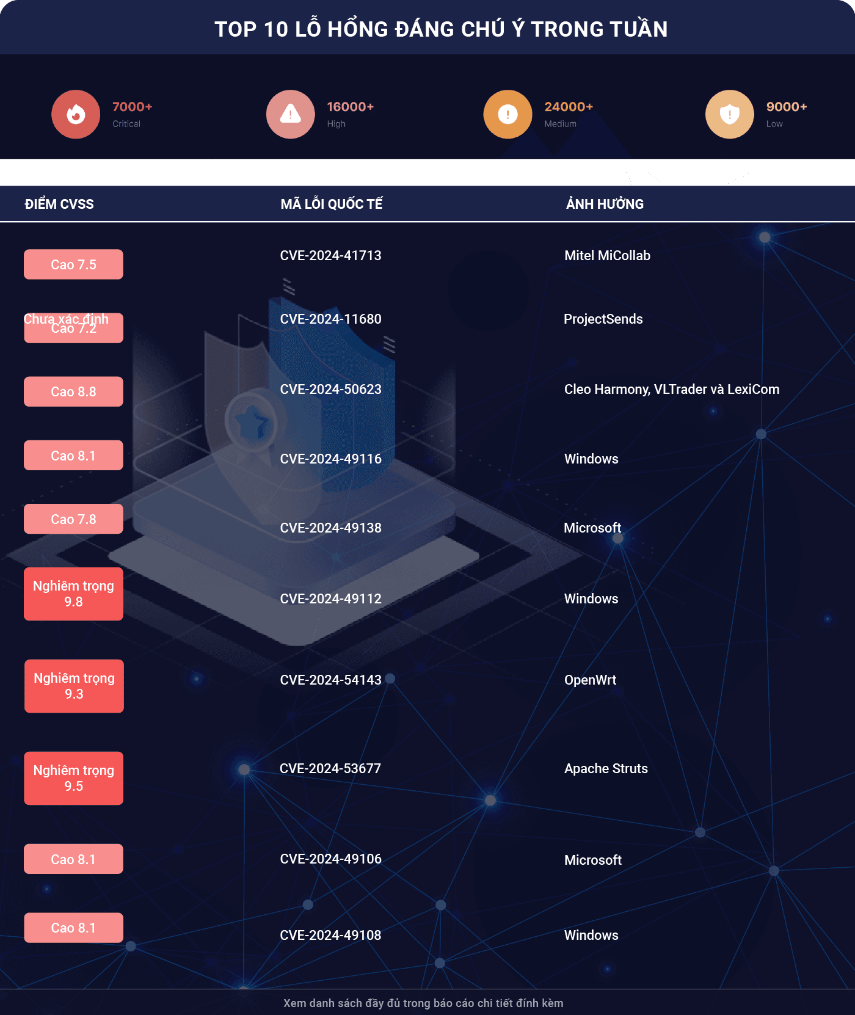Select the 24000+ Medium count
Screen dimensions: 855x1015
pyautogui.click(x=569, y=107)
